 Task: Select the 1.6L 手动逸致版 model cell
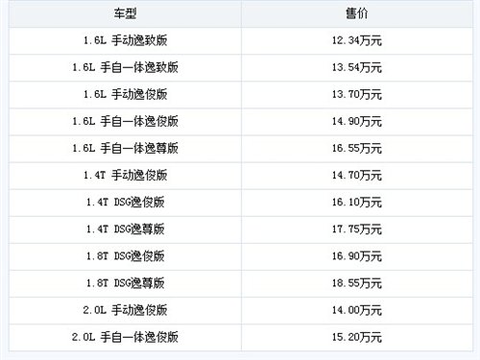pos(125,40)
